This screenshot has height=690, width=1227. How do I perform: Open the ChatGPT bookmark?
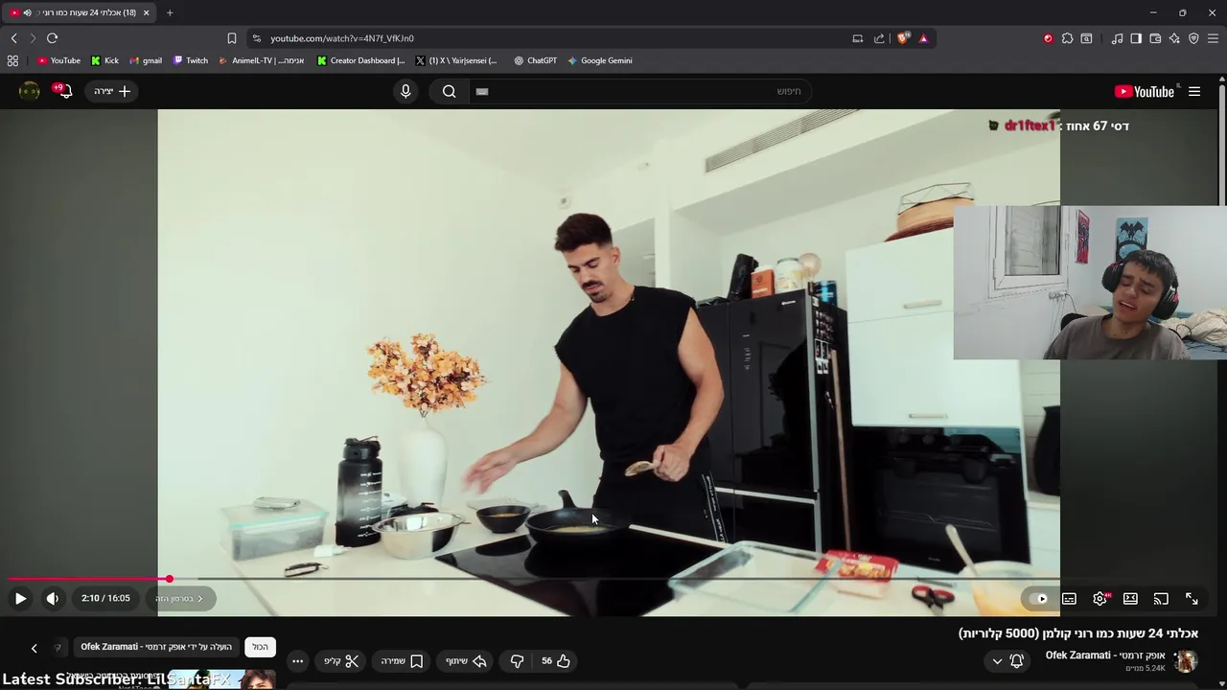tap(535, 60)
